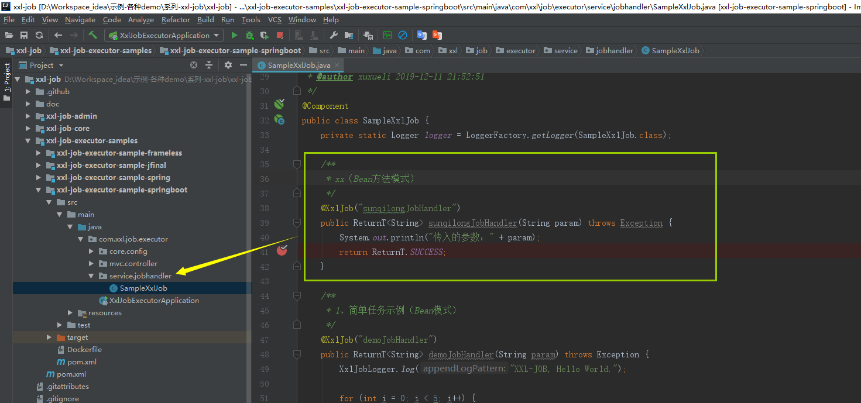The width and height of the screenshot is (861, 403).
Task: Open the VCS menu
Action: click(275, 19)
